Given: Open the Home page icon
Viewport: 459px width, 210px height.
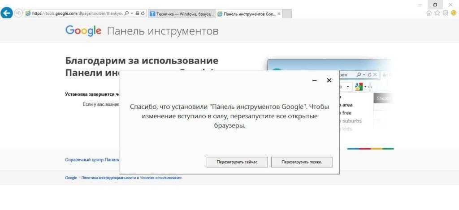Looking at the screenshot, I should click(x=429, y=13).
